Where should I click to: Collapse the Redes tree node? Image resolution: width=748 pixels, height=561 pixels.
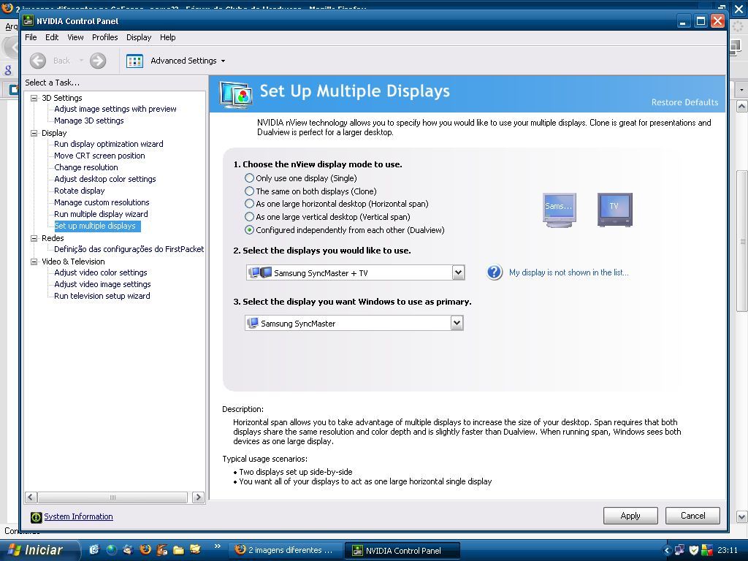coord(34,238)
